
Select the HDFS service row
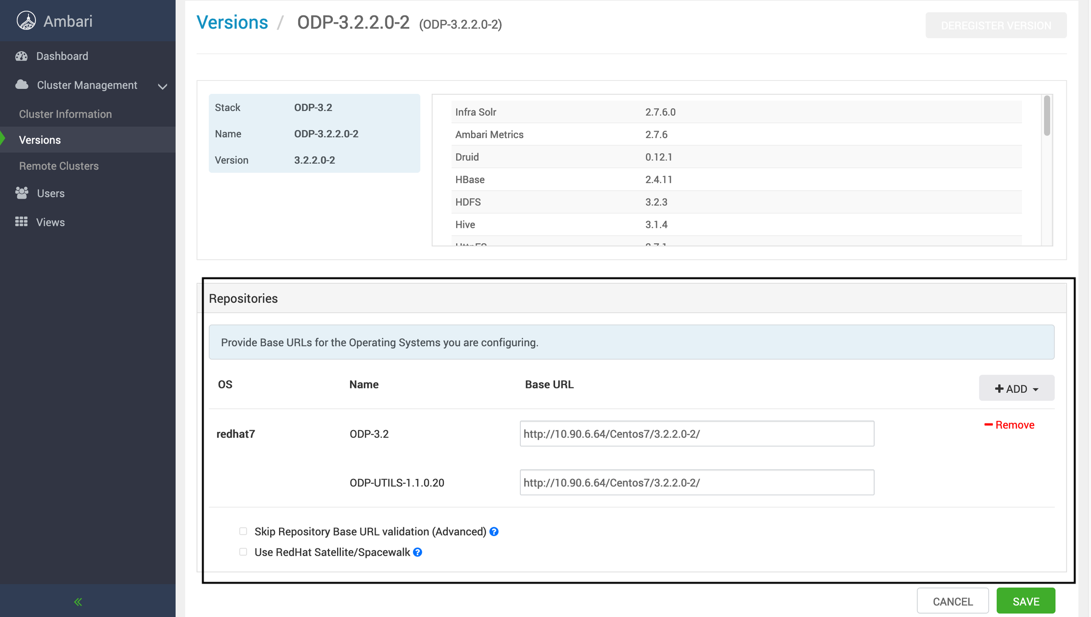[x=736, y=202]
